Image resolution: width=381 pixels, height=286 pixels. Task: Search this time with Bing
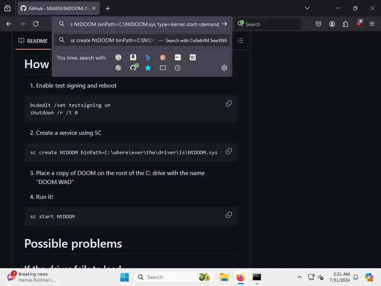click(x=148, y=57)
